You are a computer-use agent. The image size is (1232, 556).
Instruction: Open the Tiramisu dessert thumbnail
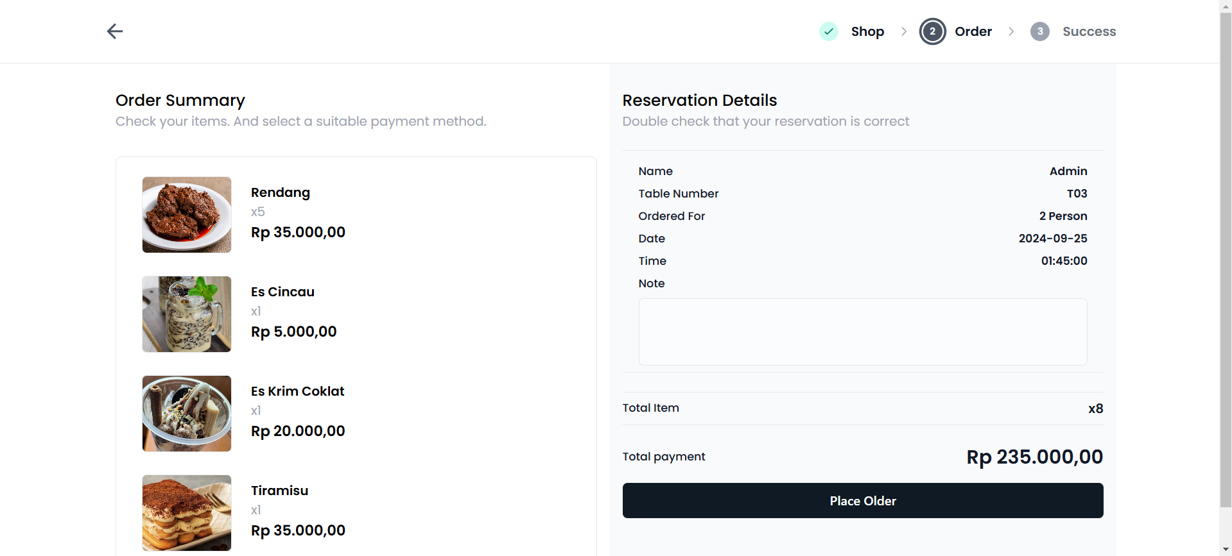pos(187,513)
